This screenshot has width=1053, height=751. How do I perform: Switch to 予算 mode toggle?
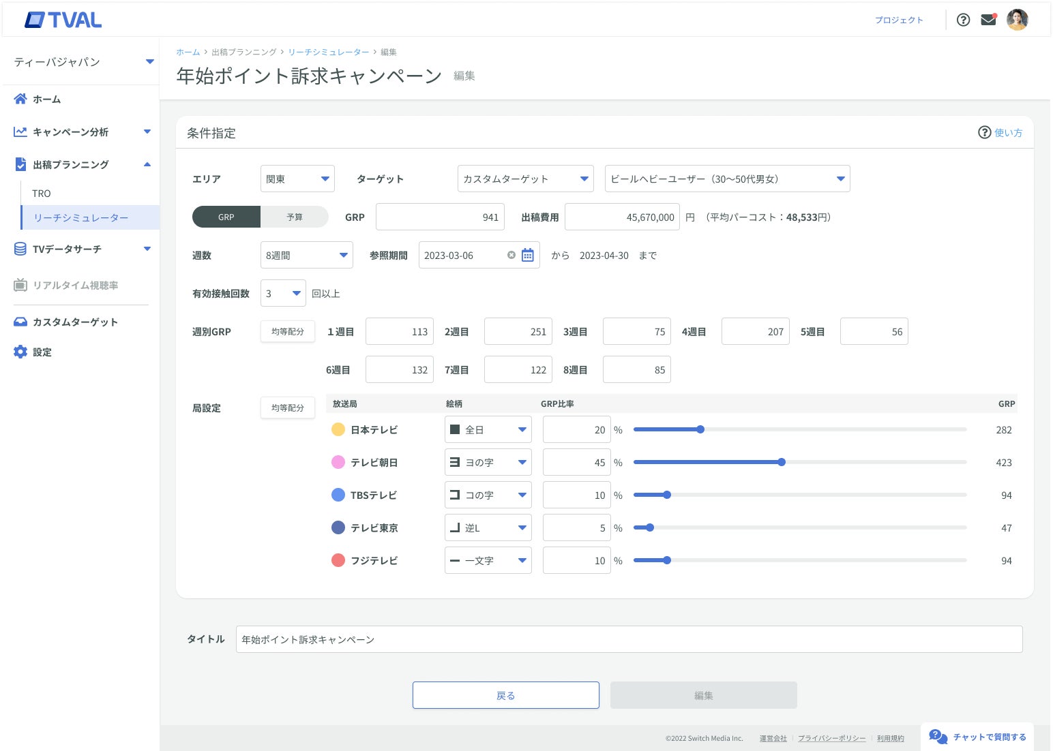pyautogui.click(x=295, y=217)
